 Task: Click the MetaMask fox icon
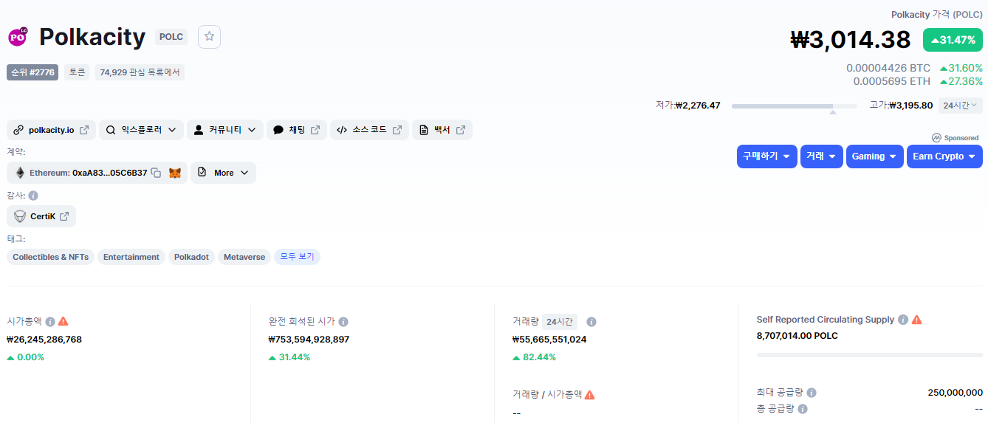click(175, 173)
